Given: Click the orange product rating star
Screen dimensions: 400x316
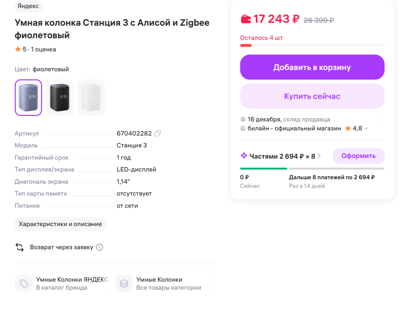Looking at the screenshot, I should (18, 49).
